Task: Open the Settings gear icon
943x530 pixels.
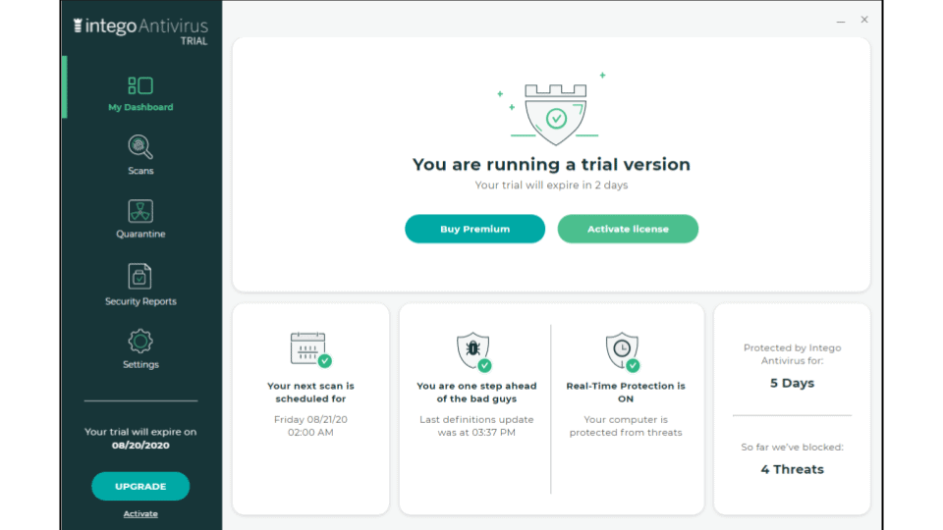Action: tap(140, 342)
